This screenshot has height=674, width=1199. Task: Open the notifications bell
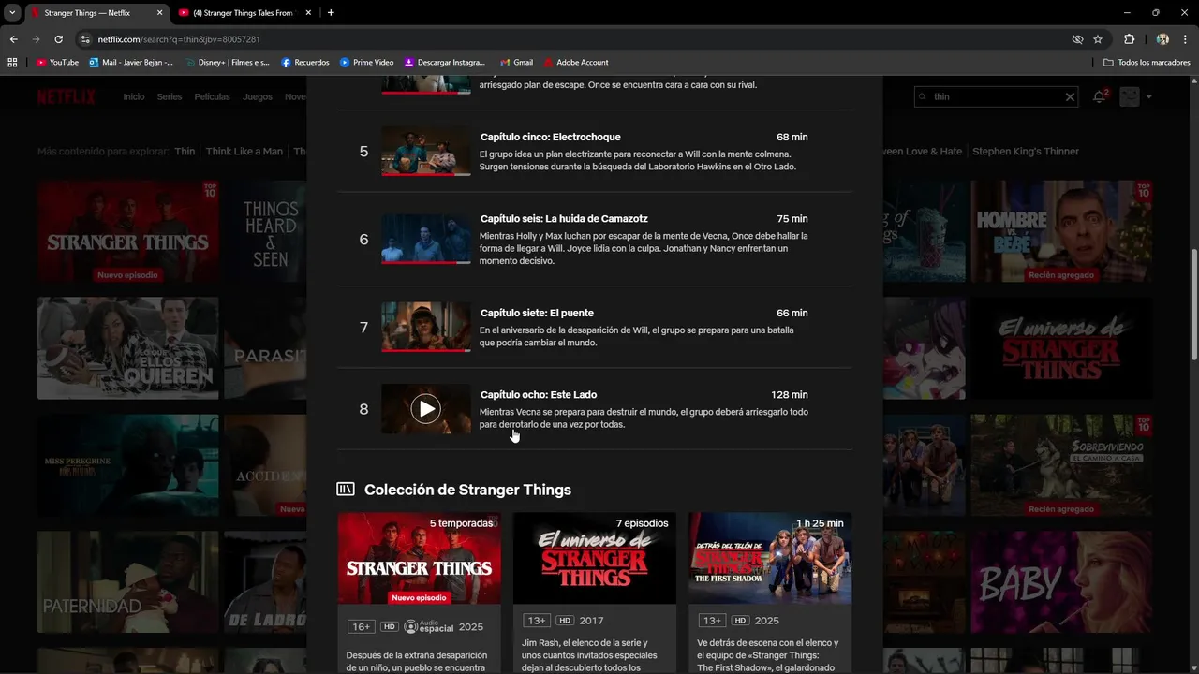coord(1100,96)
